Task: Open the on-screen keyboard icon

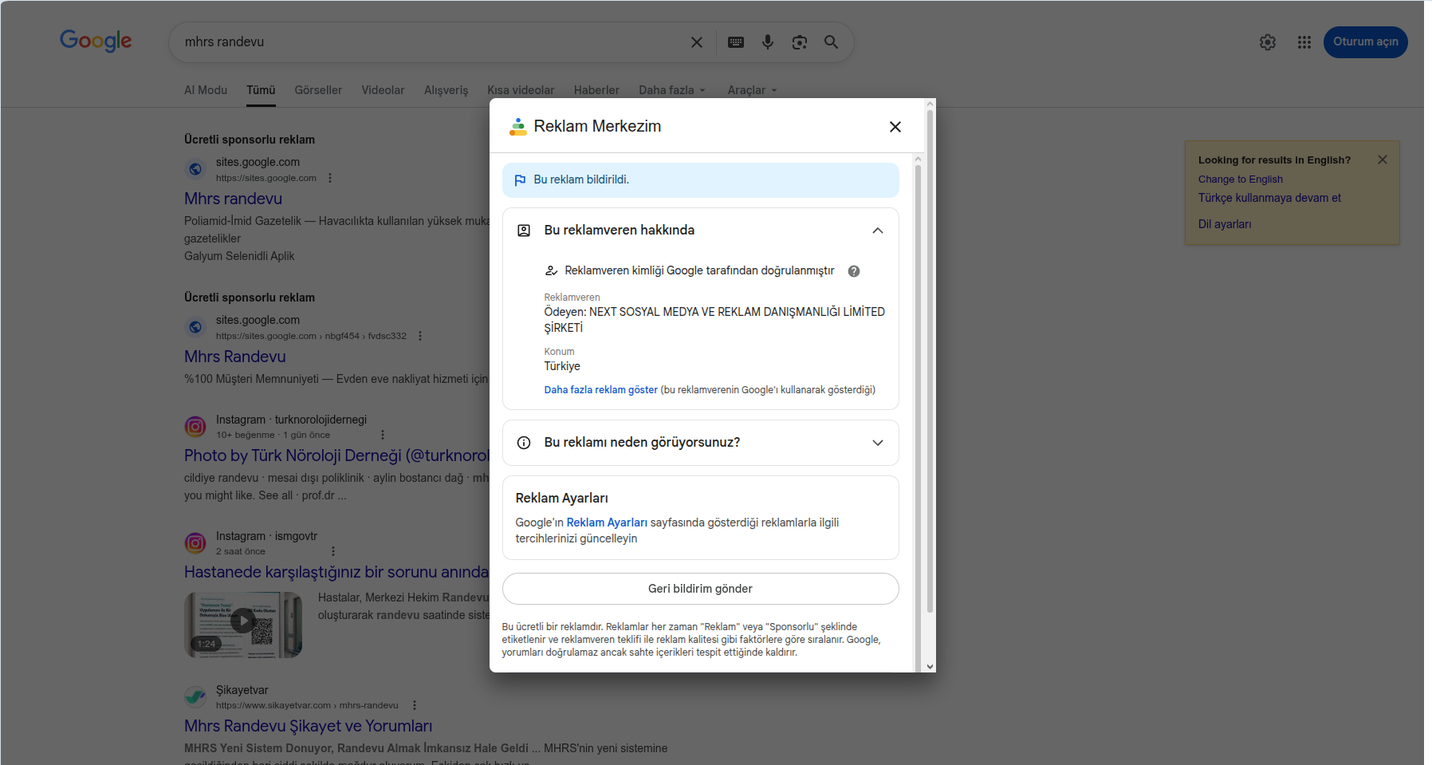Action: [736, 42]
